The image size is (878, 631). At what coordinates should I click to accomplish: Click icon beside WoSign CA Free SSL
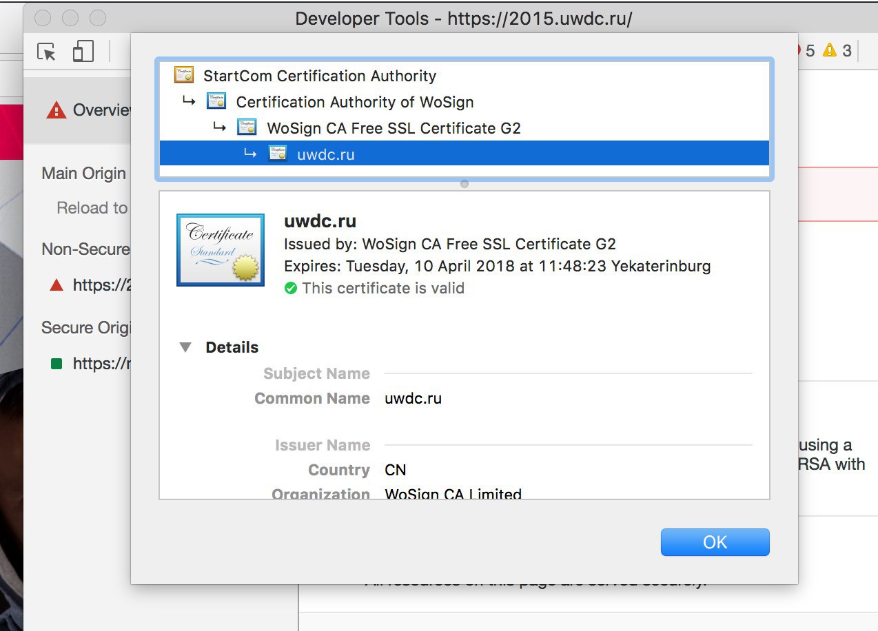[x=247, y=127]
